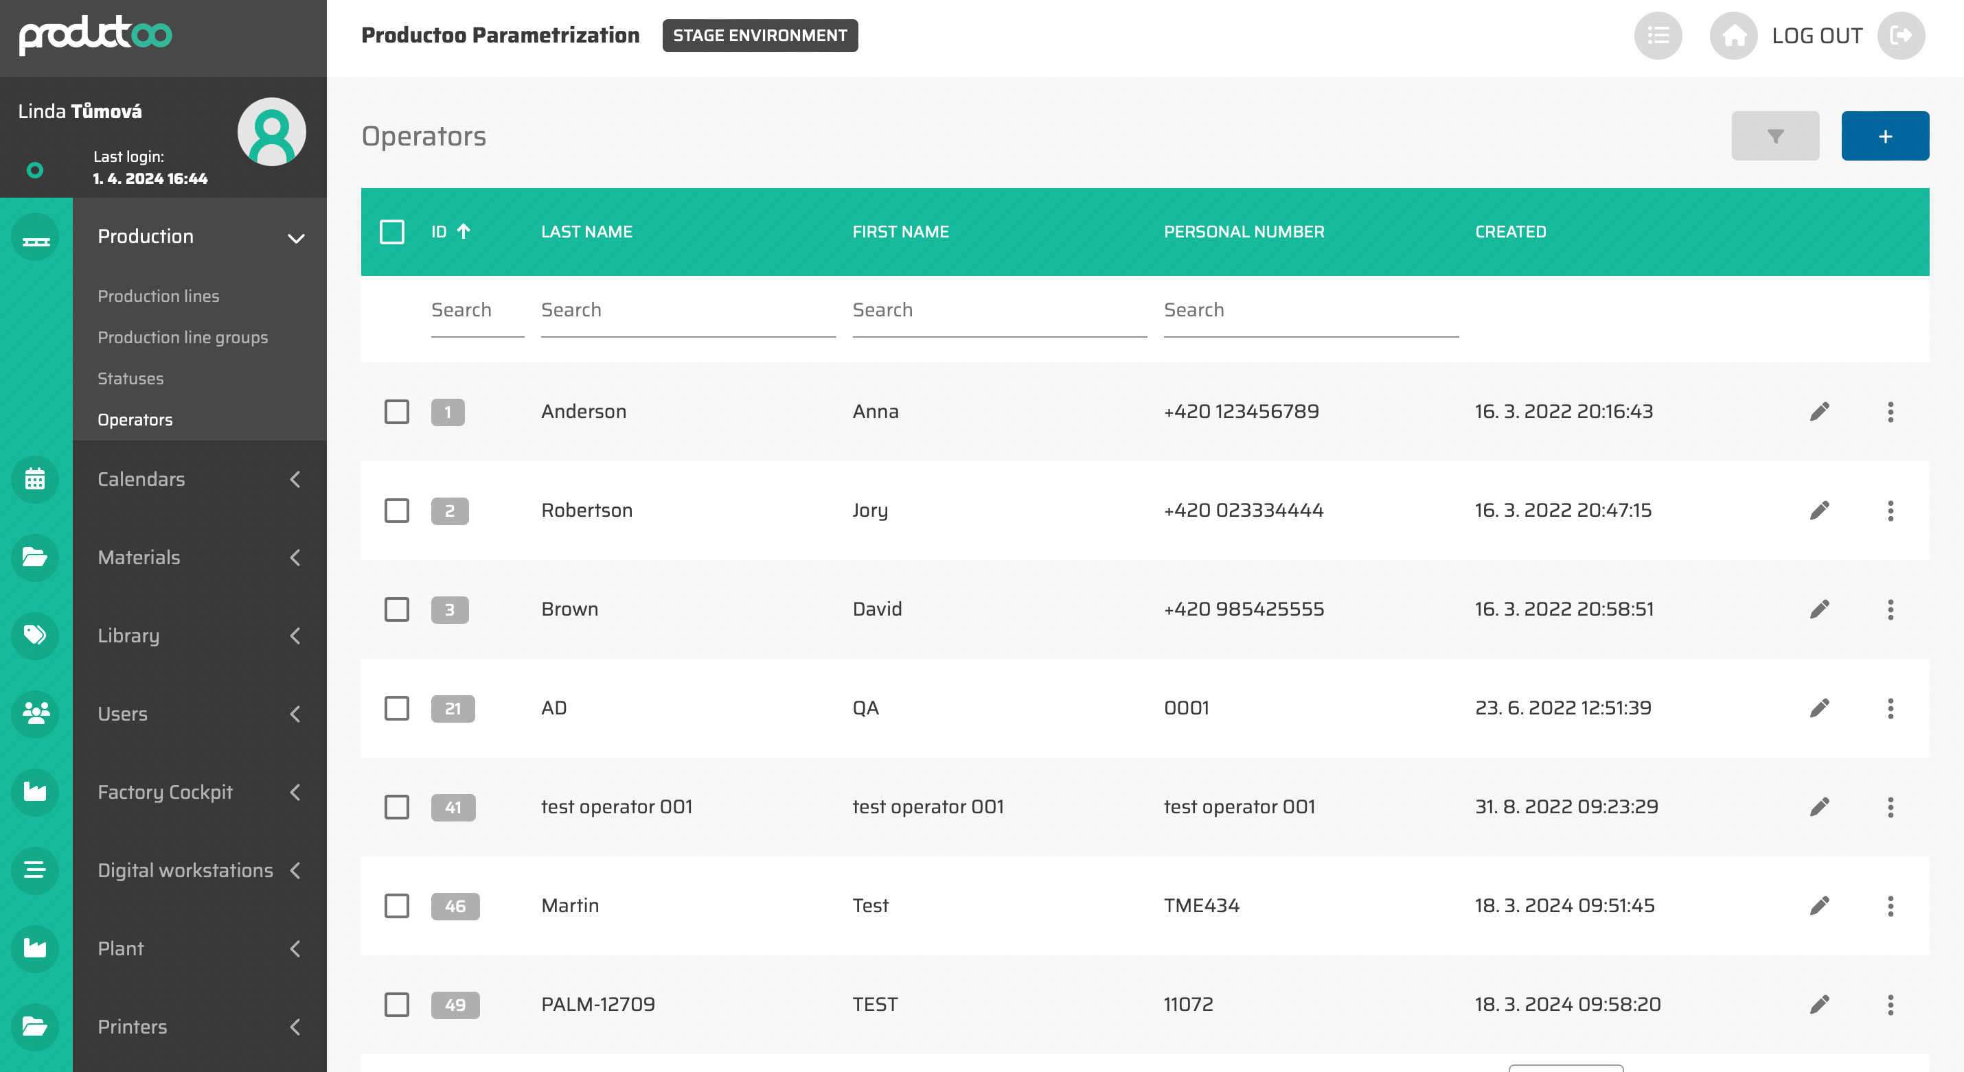1964x1072 pixels.
Task: Check the select-all checkbox in table header
Action: 392,231
